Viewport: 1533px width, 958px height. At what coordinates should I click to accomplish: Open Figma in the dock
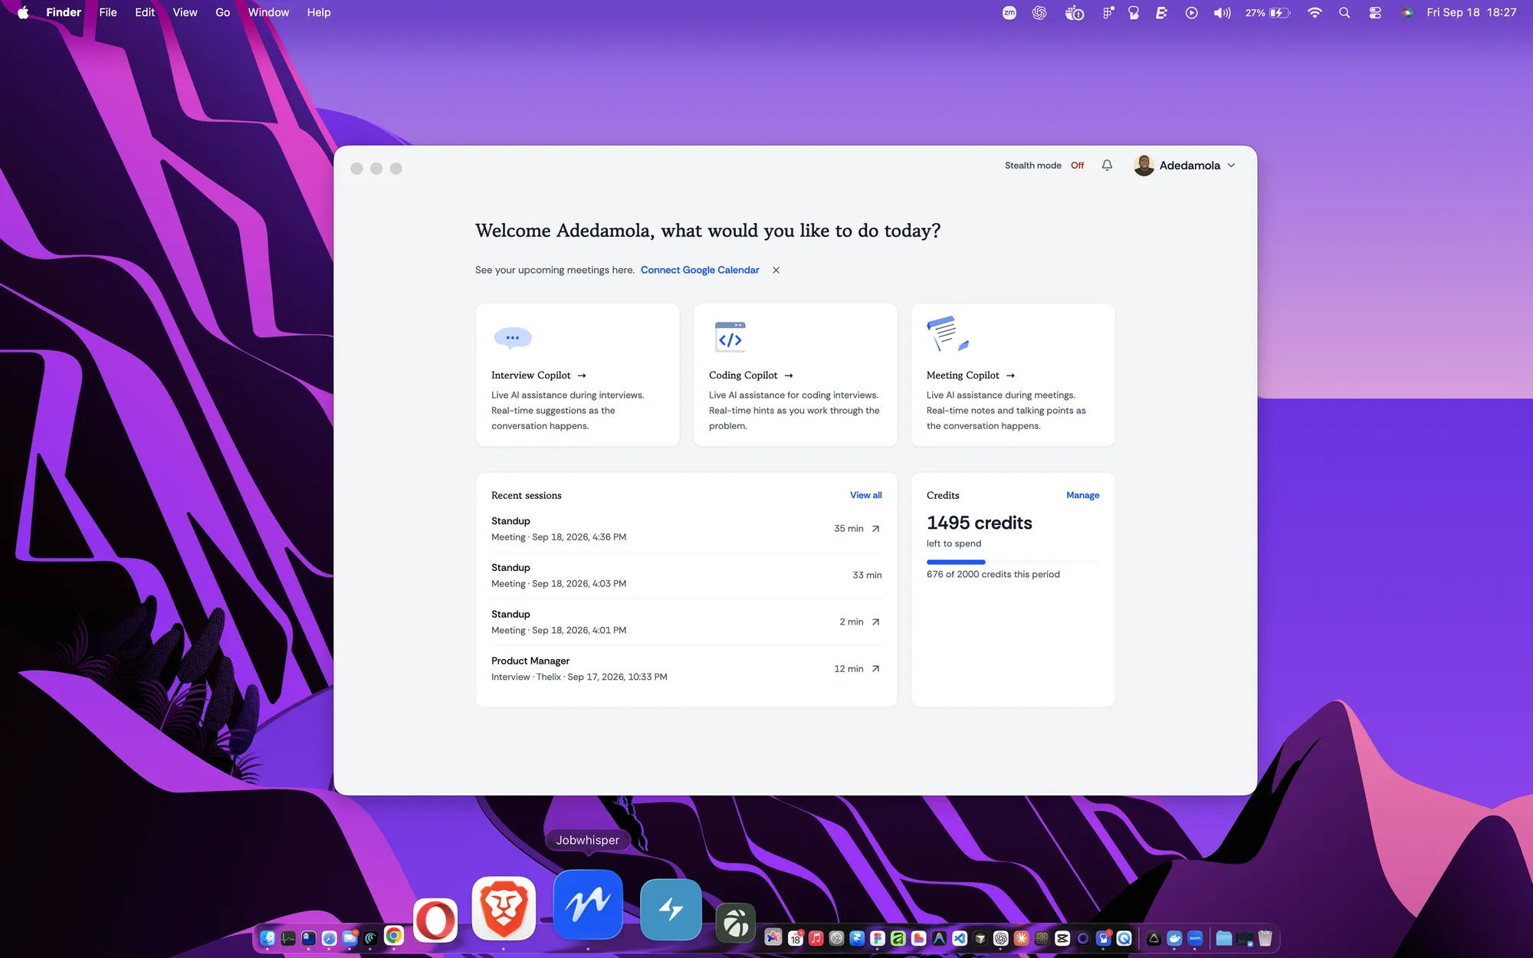tap(878, 938)
